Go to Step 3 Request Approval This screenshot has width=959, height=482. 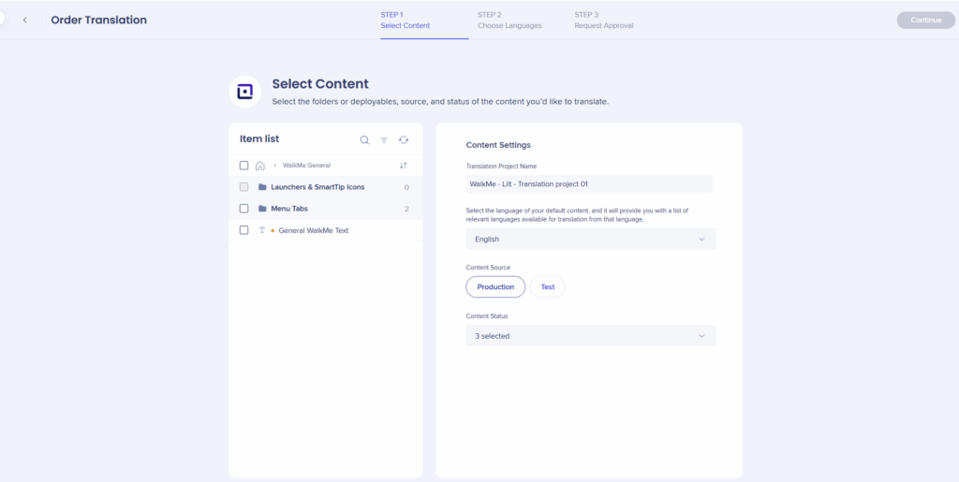pyautogui.click(x=604, y=20)
